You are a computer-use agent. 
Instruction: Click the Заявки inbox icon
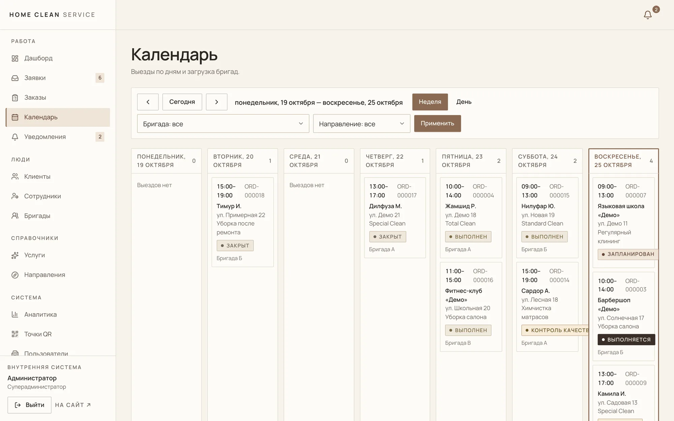(15, 78)
